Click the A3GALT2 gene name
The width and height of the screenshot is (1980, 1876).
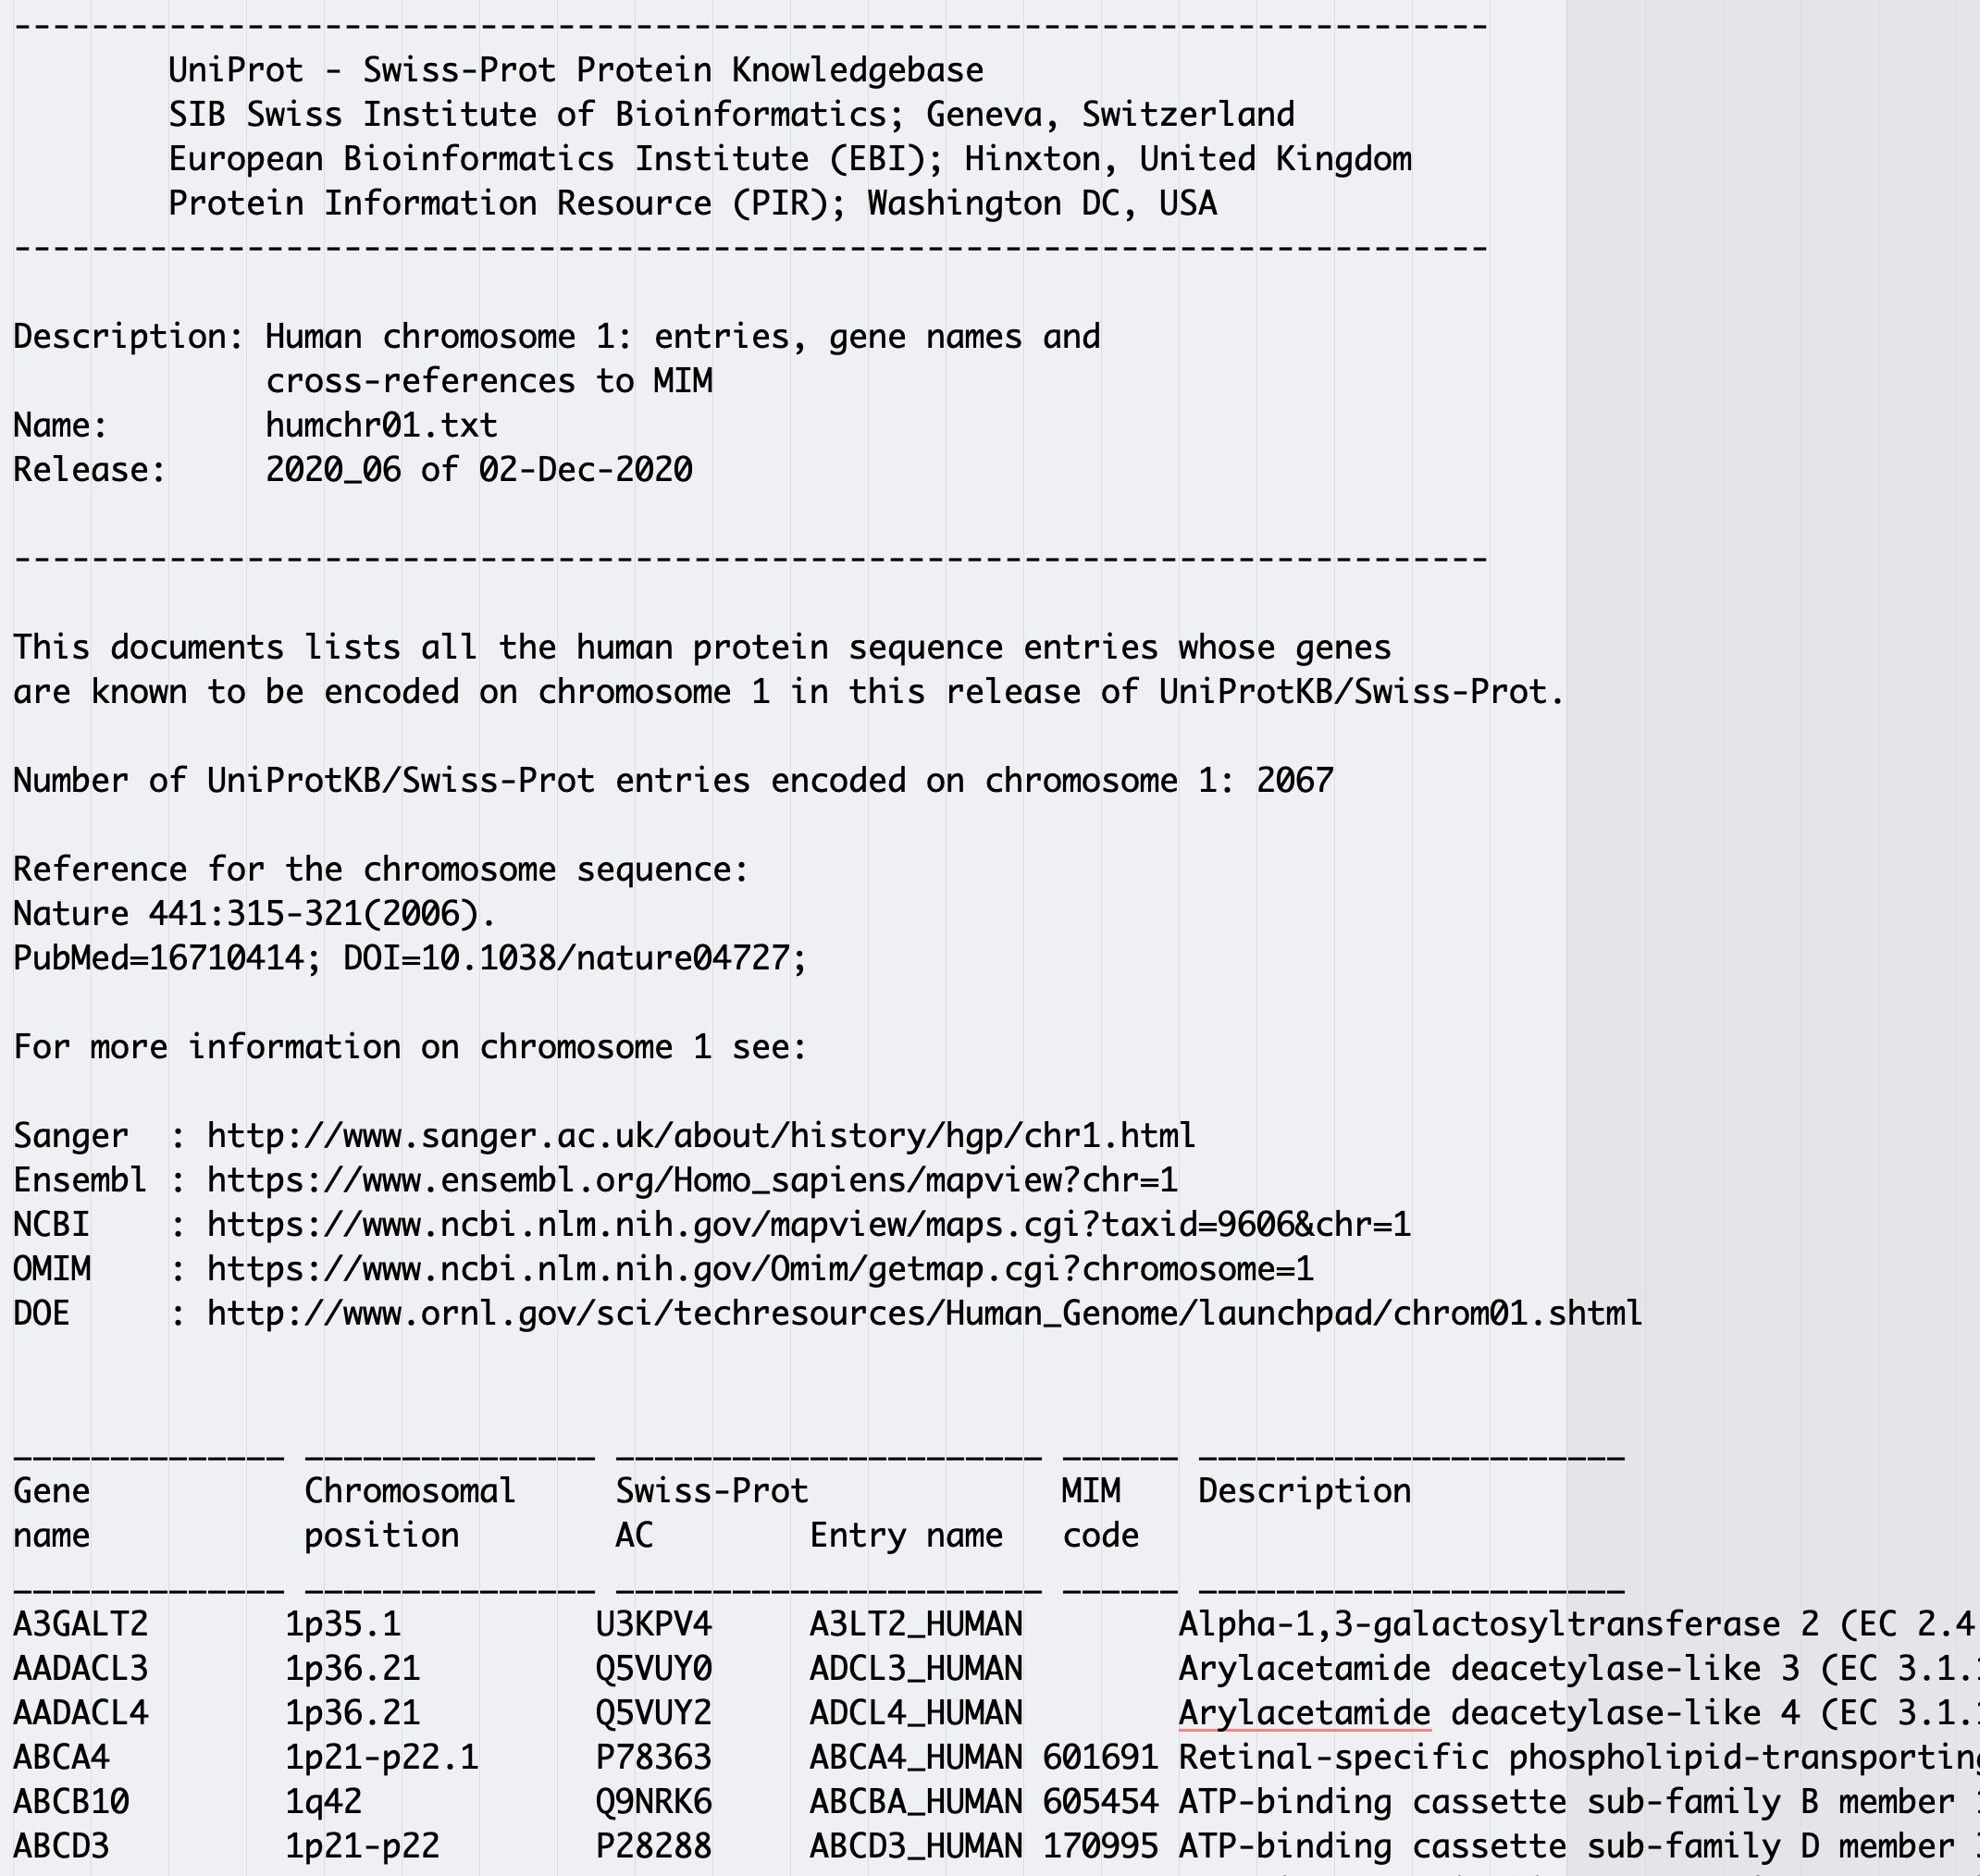[x=80, y=1623]
